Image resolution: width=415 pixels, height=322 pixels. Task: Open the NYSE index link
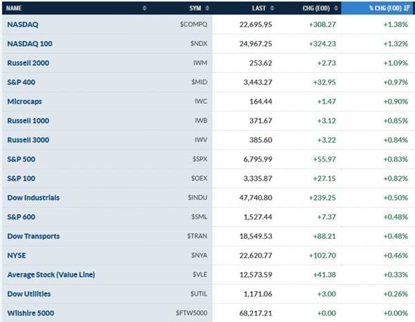[x=17, y=256]
